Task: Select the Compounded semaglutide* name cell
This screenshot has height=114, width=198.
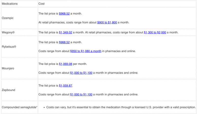Action: (19, 107)
